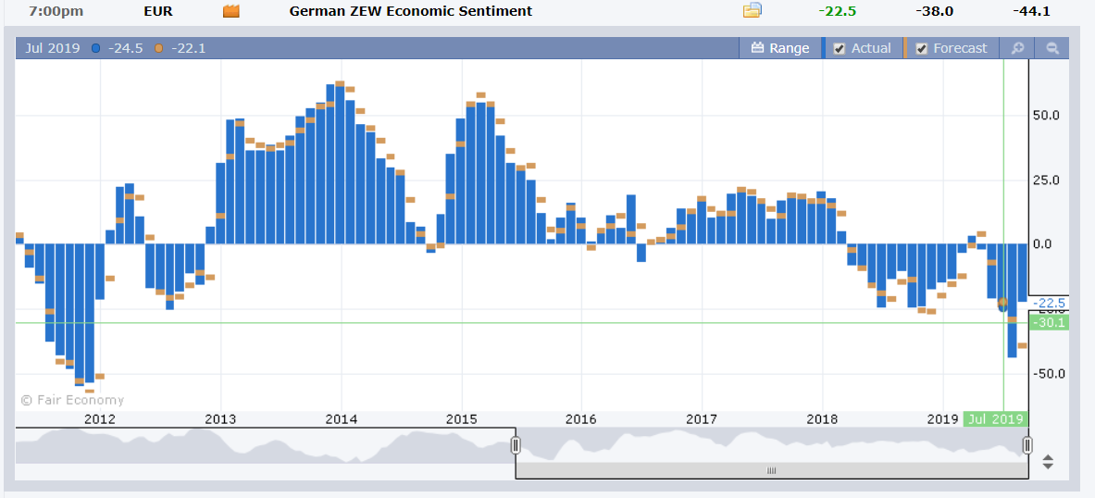Screen dimensions: 1095x498
Task: Click the navigator scrollbar grip
Action: (x=772, y=471)
